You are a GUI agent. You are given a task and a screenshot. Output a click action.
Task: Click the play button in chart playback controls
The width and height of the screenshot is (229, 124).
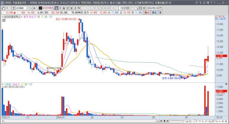[158, 121]
